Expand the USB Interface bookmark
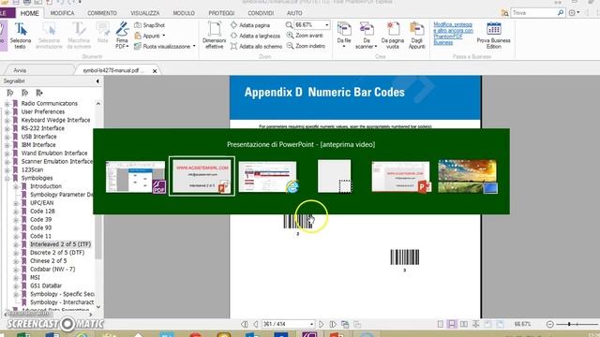This screenshot has height=337, width=600. (7, 137)
